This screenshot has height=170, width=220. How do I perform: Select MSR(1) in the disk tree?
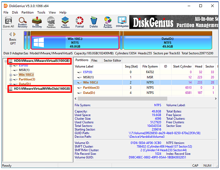tap(24, 70)
